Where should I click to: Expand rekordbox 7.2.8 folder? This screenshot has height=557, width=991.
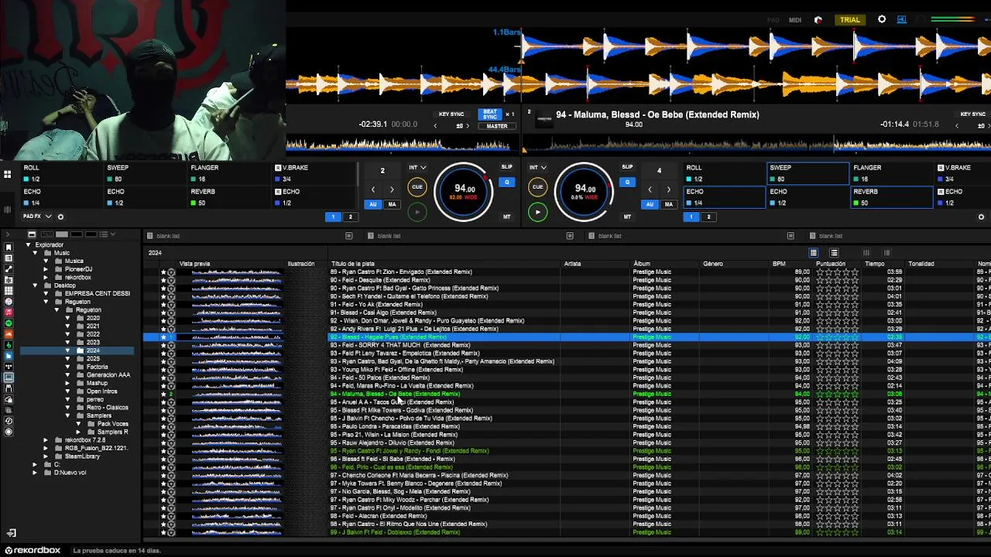point(46,440)
